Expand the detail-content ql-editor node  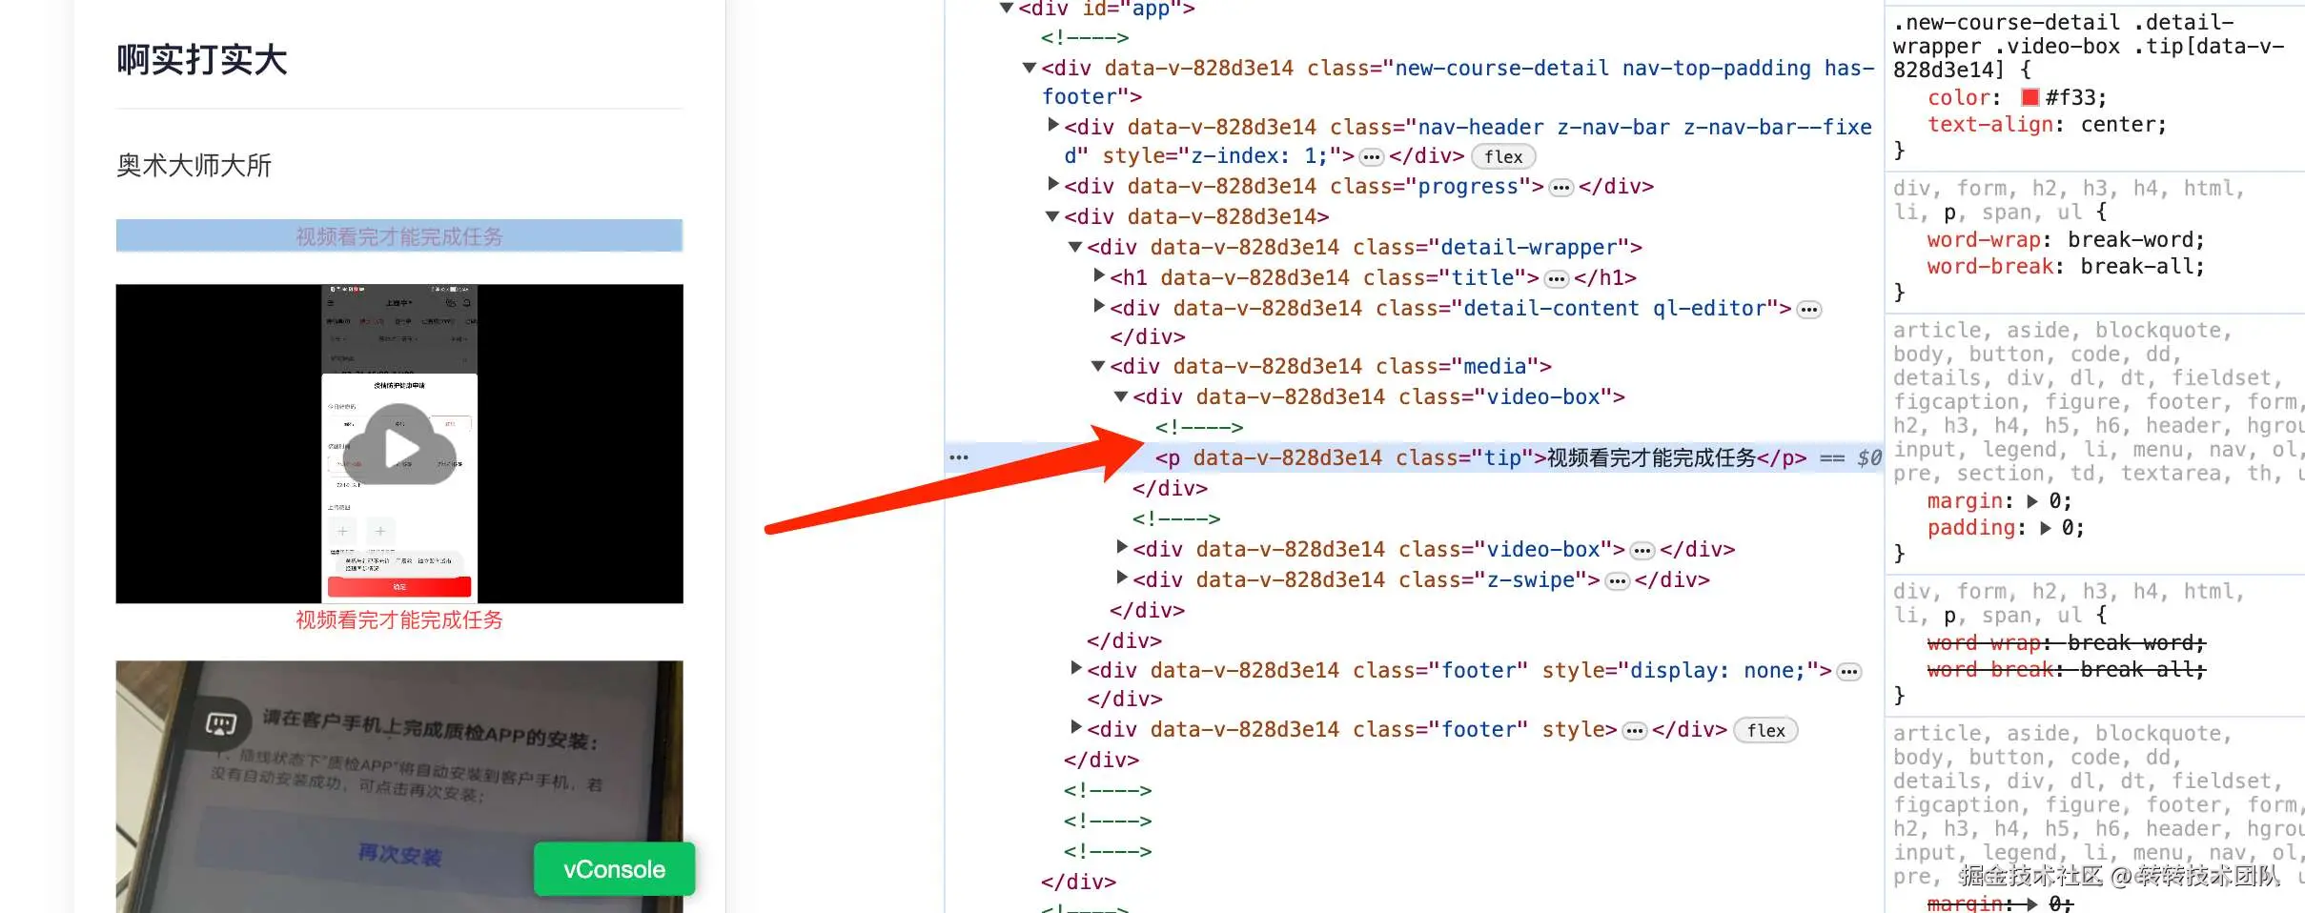pos(1098,306)
